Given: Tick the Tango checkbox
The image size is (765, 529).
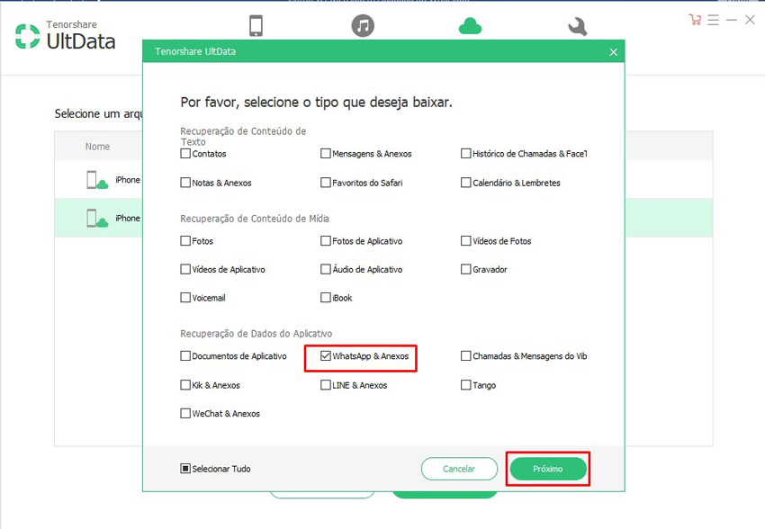Looking at the screenshot, I should point(466,385).
